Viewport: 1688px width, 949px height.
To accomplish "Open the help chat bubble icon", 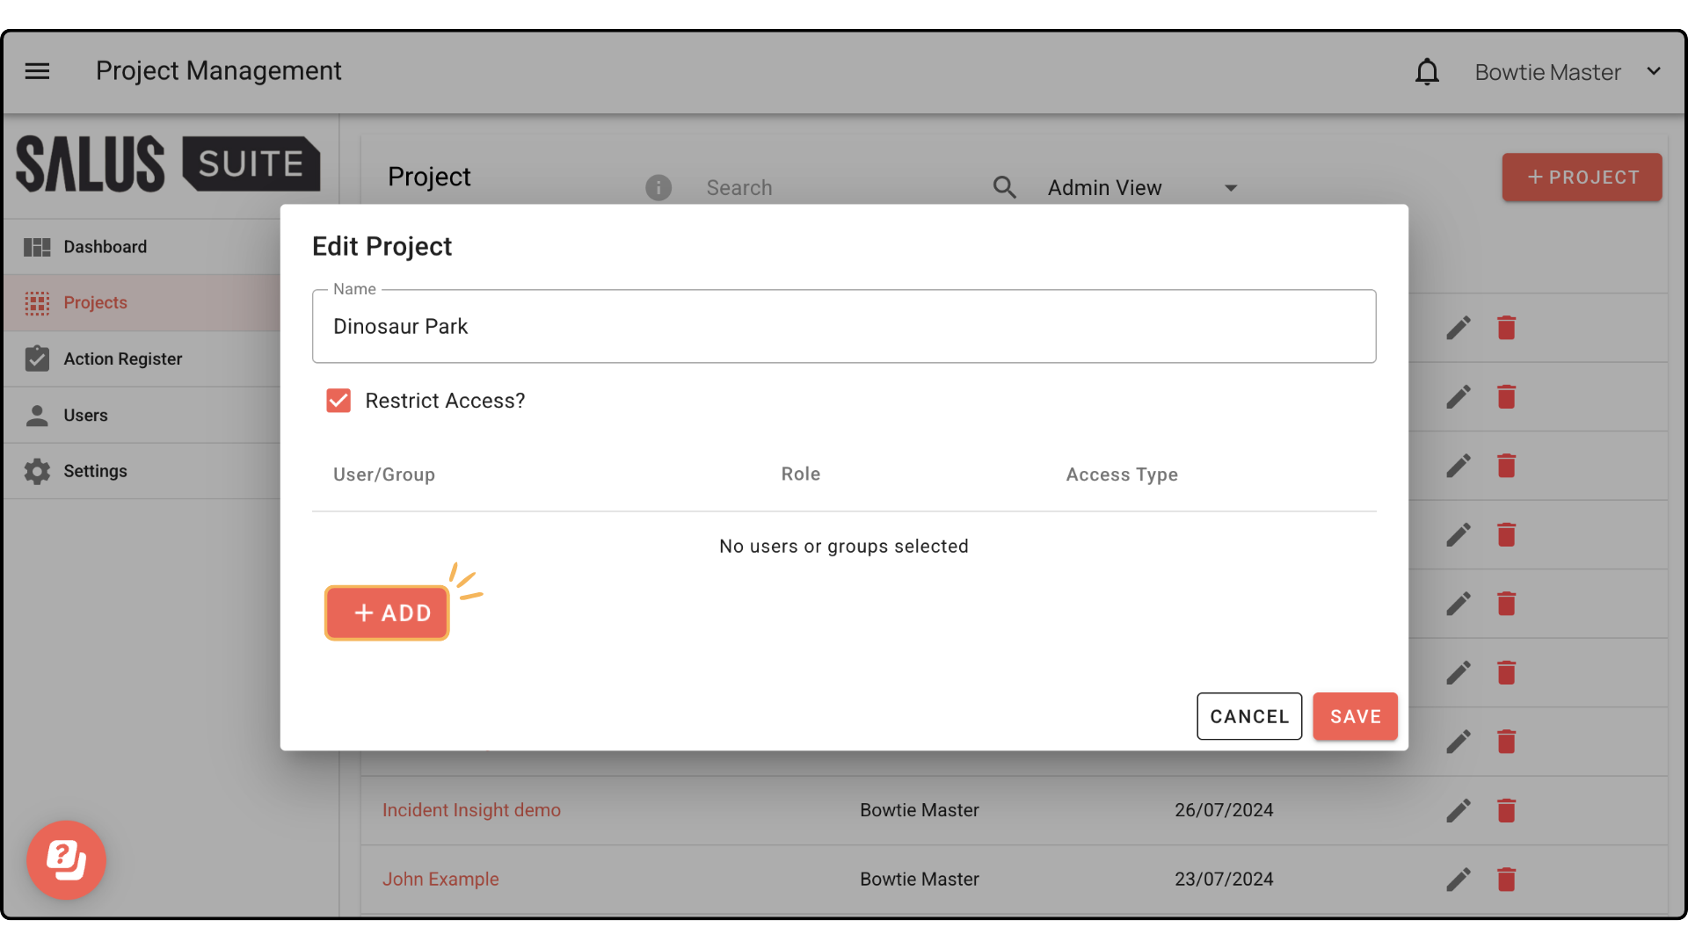I will (x=66, y=859).
